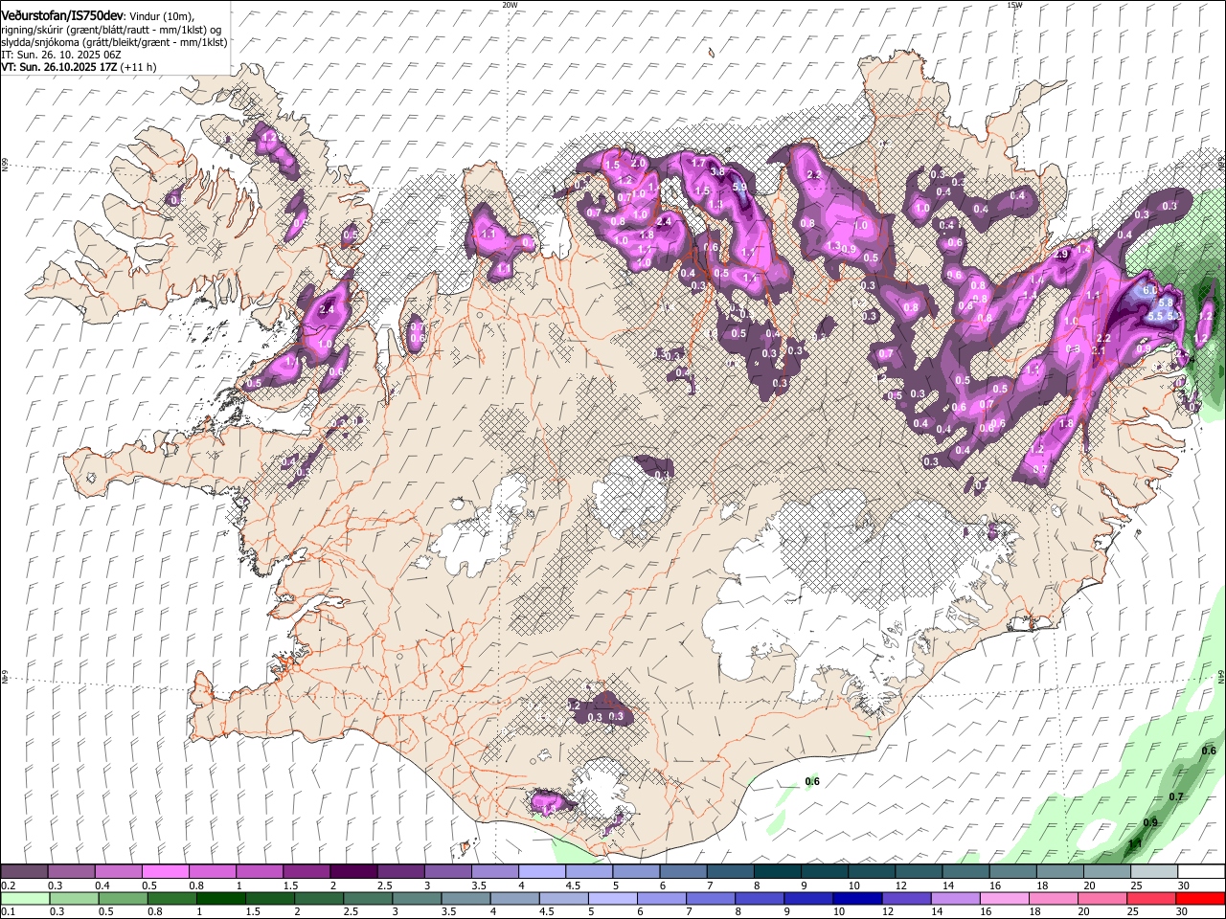Image resolution: width=1226 pixels, height=919 pixels.
Task: Click snow legend swatch between 6 and 7
Action: click(x=681, y=871)
